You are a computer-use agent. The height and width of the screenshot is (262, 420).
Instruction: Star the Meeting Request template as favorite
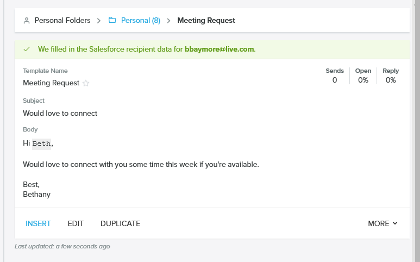click(86, 84)
